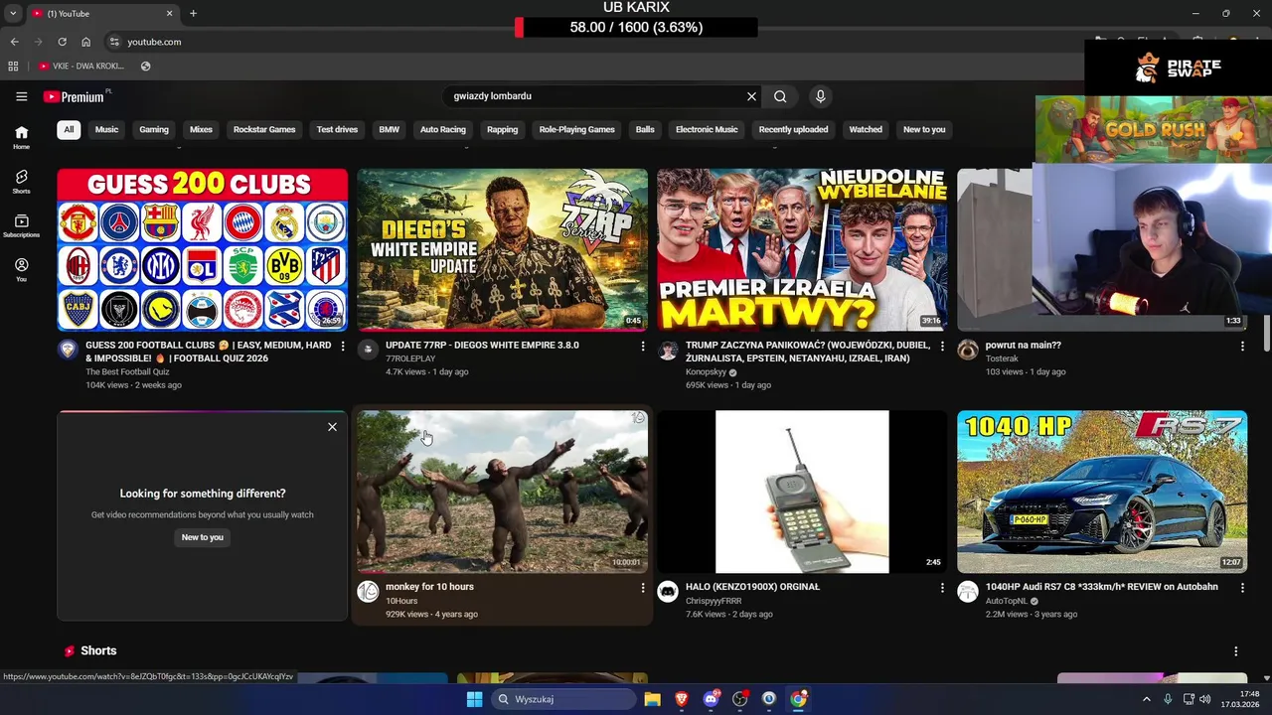This screenshot has width=1272, height=715.
Task: Open more options for powrut na main video
Action: (1242, 346)
